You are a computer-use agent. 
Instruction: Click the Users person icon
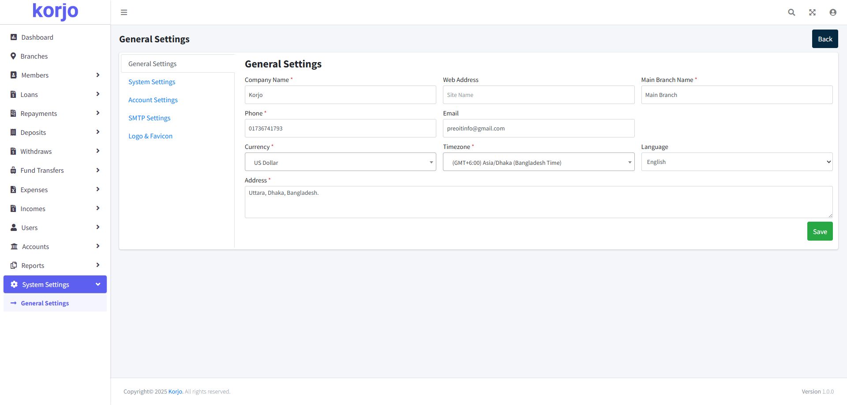[x=14, y=228]
